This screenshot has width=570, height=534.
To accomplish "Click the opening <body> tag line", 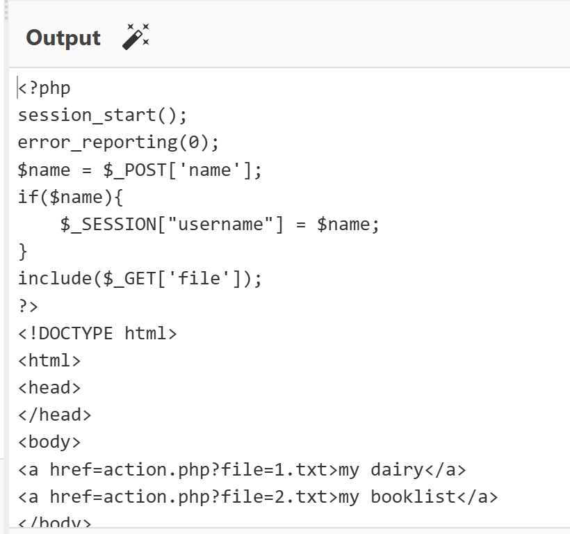I will [x=49, y=442].
